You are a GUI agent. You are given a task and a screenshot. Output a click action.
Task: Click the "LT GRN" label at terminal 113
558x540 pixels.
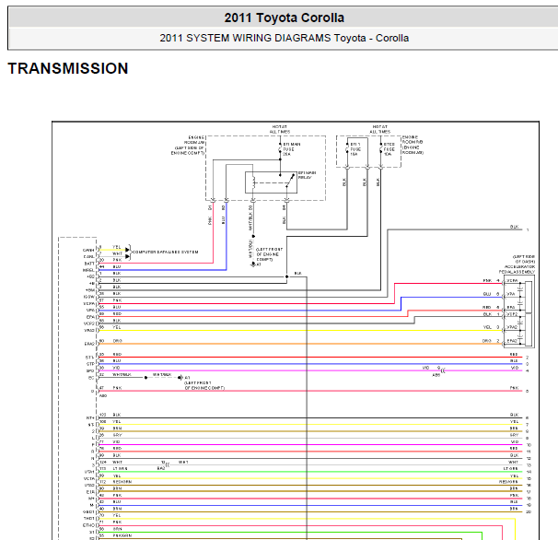[120, 469]
